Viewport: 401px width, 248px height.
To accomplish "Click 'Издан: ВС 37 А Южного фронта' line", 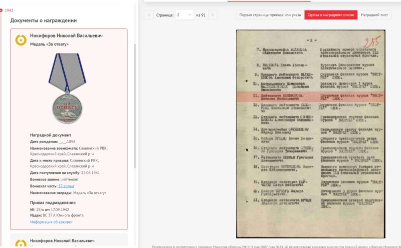I will (x=57, y=215).
